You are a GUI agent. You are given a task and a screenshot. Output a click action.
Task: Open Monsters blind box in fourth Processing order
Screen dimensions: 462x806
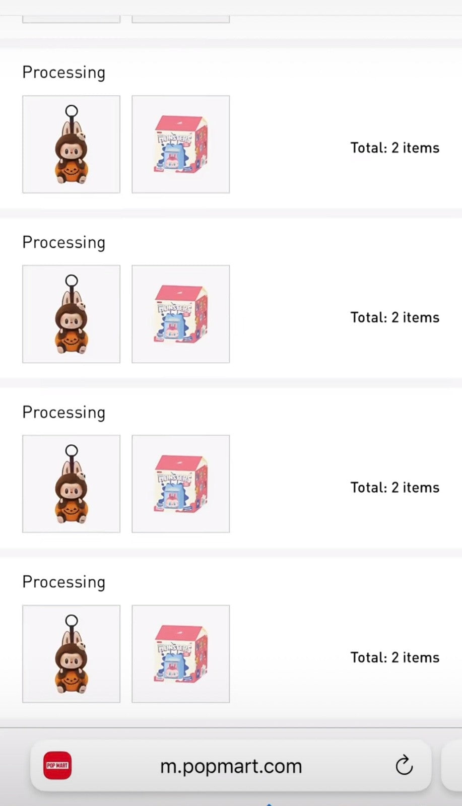coord(181,654)
